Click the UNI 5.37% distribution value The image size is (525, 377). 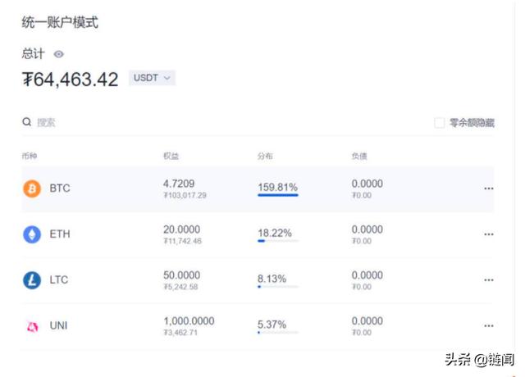click(x=272, y=325)
